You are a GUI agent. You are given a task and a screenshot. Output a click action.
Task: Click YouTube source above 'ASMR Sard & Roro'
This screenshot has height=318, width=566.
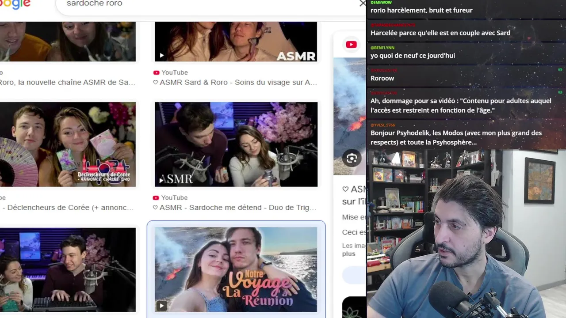pos(175,72)
